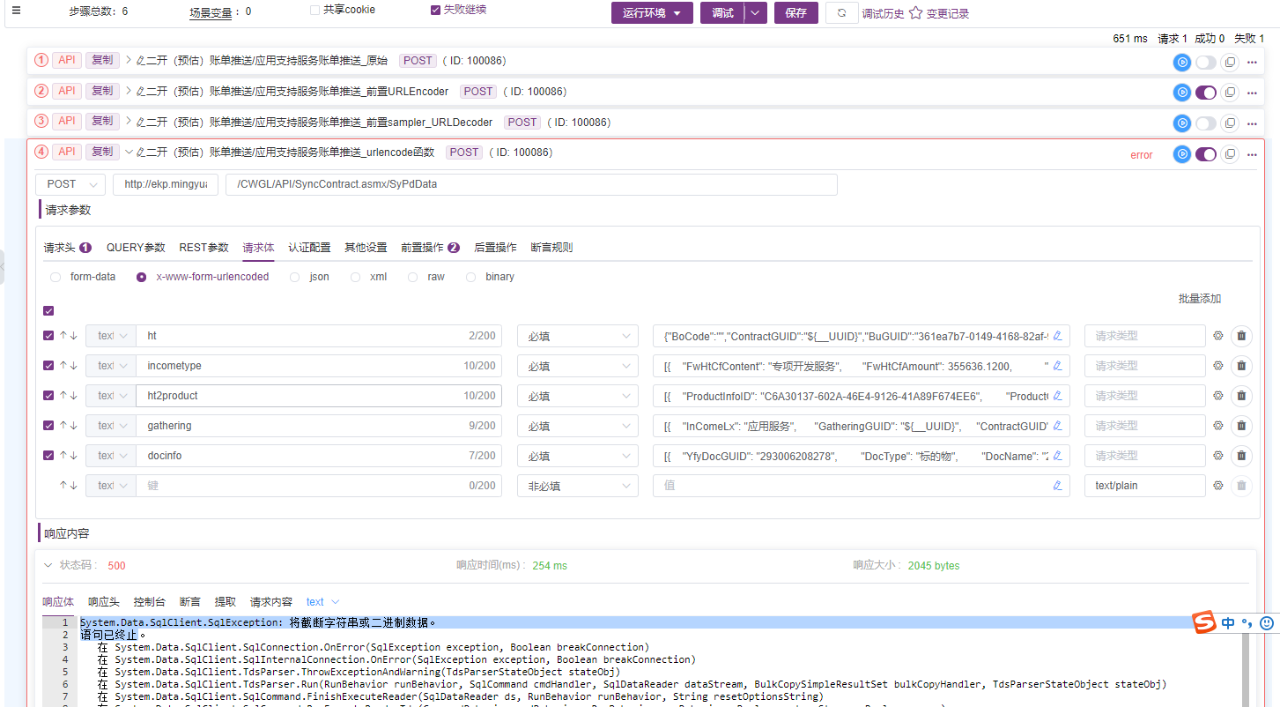This screenshot has height=707, width=1280.
Task: Click 批量添加 link
Action: 1200,299
